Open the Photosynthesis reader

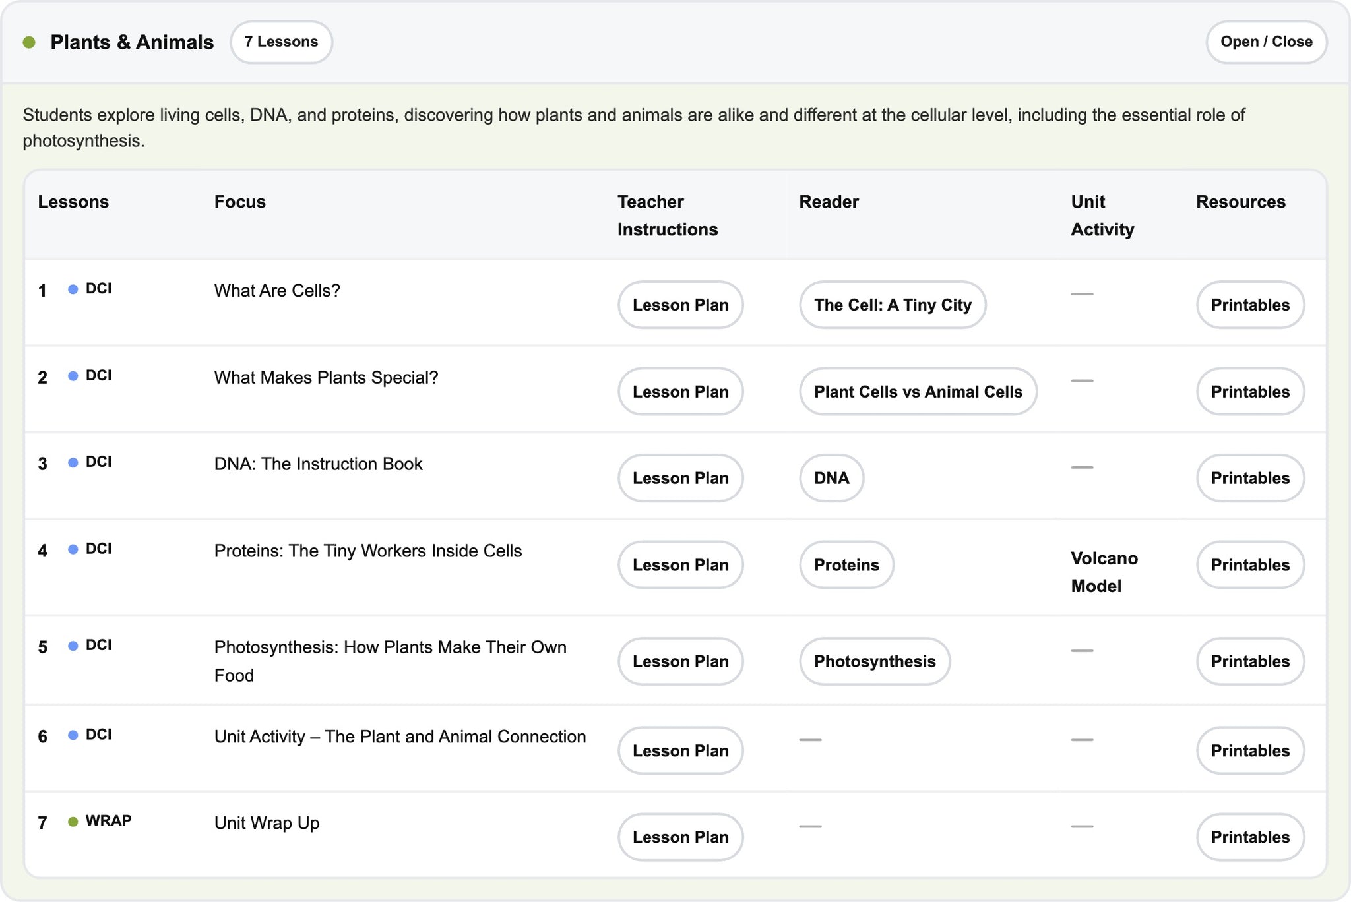[x=875, y=661]
